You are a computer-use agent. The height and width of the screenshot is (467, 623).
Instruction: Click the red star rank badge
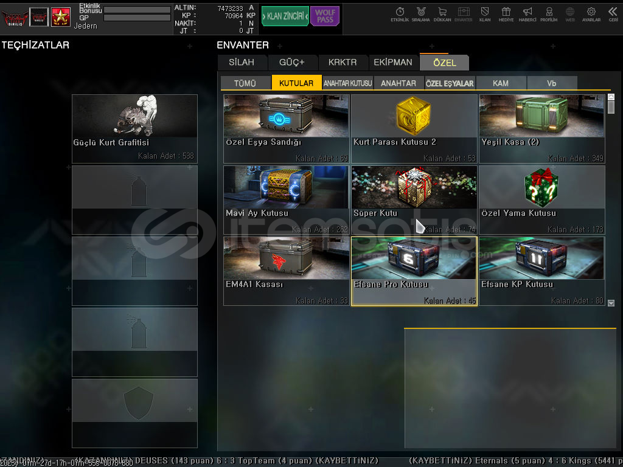click(x=61, y=17)
